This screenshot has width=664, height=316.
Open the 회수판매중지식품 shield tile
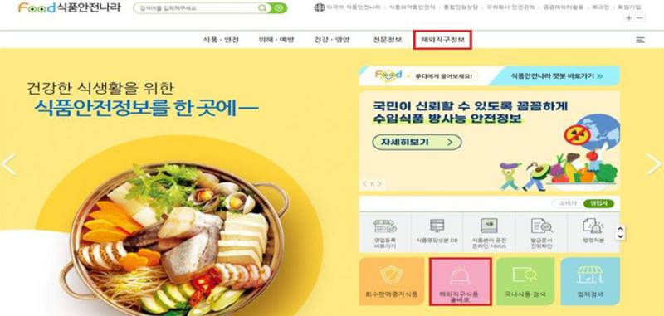[391, 282]
